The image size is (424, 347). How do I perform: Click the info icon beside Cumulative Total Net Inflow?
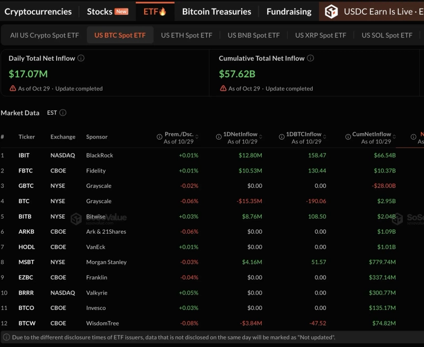pyautogui.click(x=311, y=58)
